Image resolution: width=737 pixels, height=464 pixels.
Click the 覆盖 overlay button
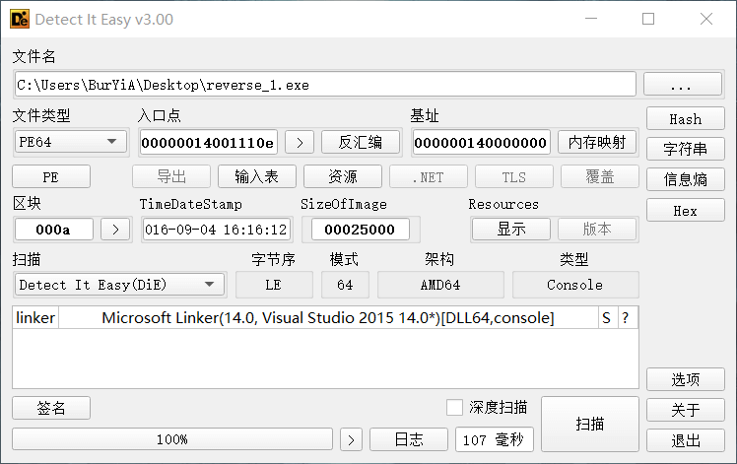click(600, 176)
